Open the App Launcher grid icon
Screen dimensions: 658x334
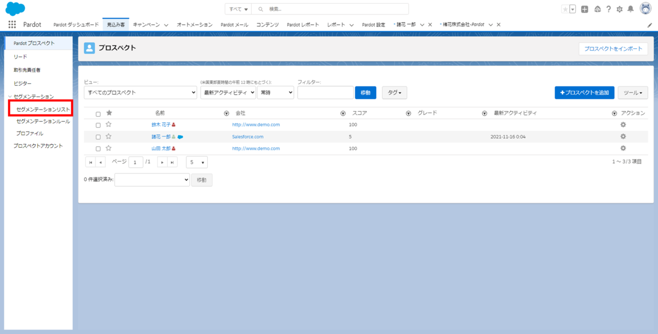pos(12,25)
